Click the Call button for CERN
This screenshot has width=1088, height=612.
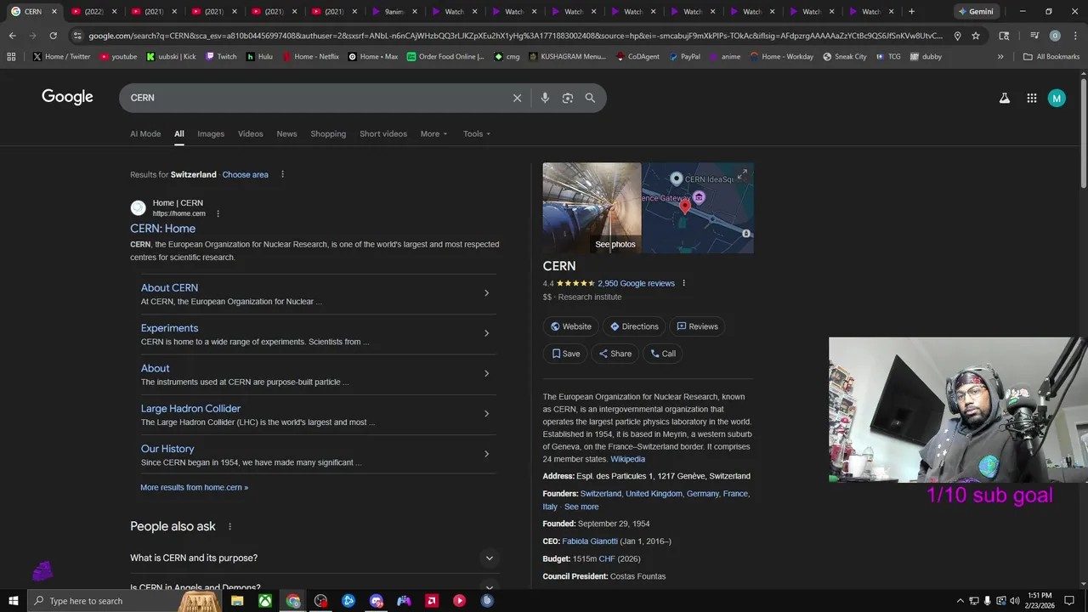pyautogui.click(x=663, y=354)
